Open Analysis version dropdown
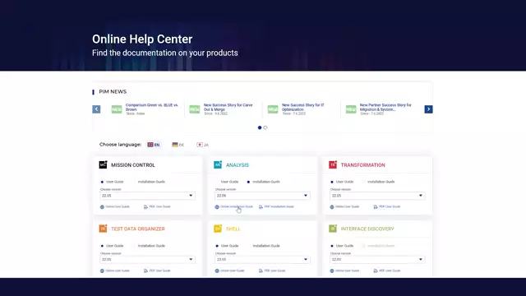This screenshot has height=296, width=526. coord(262,196)
